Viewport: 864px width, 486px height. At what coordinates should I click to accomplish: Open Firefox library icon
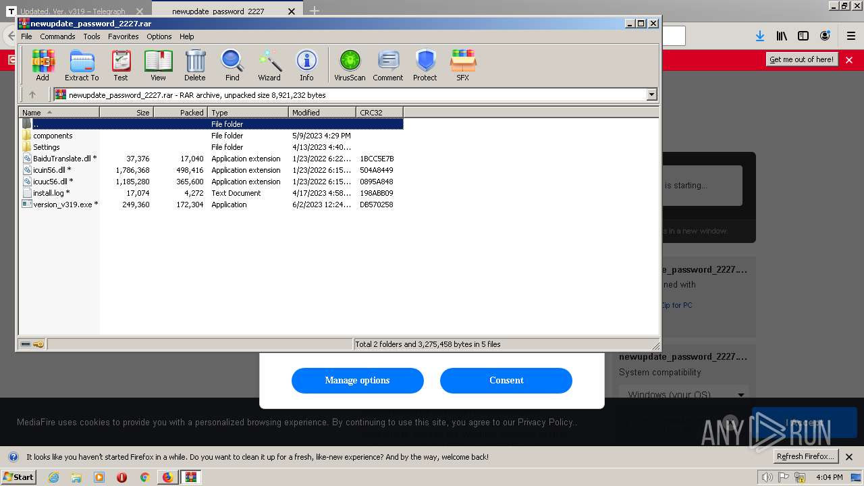(x=782, y=36)
